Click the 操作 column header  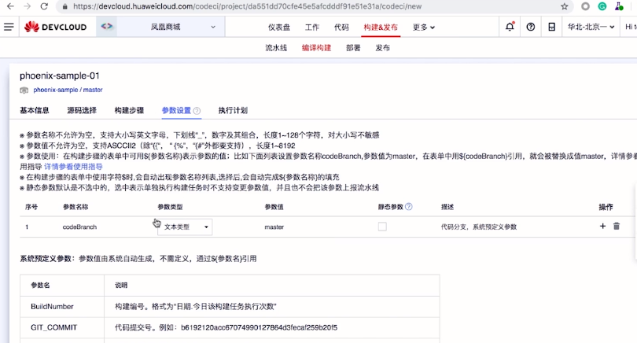coord(606,207)
